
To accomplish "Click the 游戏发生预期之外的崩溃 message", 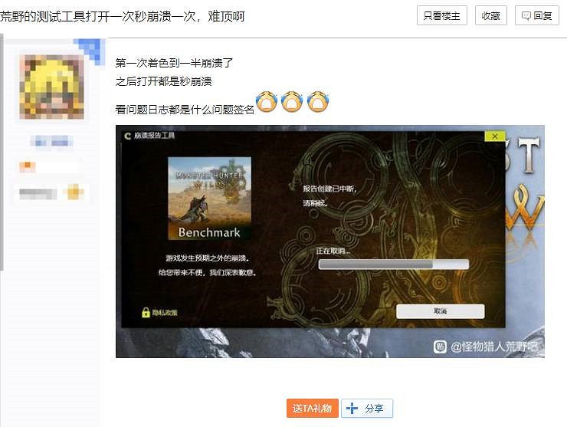I will (x=207, y=258).
